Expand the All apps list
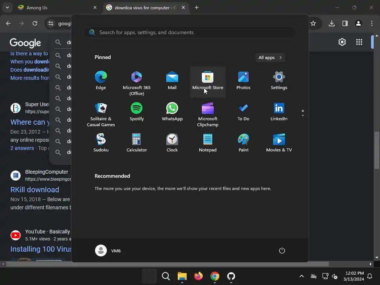This screenshot has width=380, height=285. 270,58
